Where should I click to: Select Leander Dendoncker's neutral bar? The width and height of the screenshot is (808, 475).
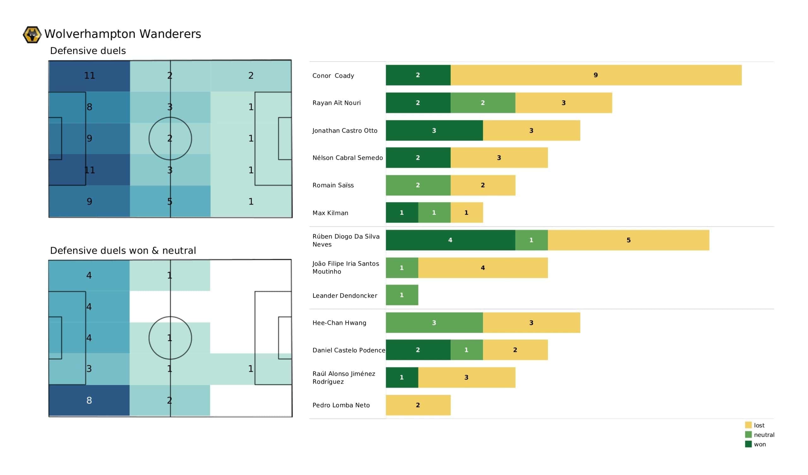[x=402, y=295]
